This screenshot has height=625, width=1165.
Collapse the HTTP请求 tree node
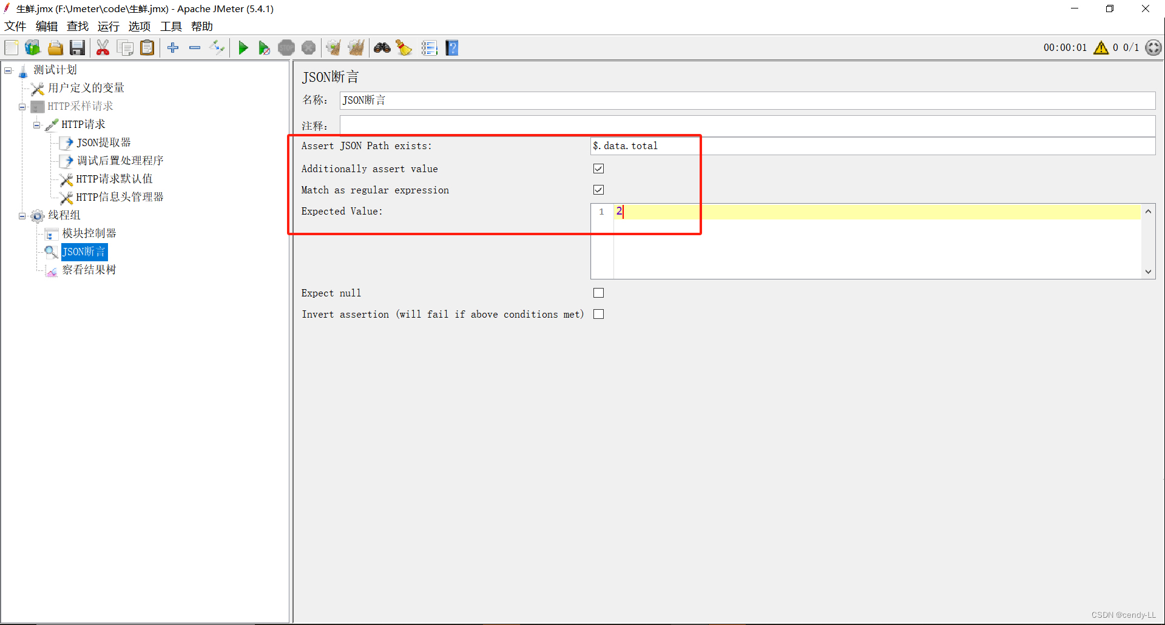click(x=37, y=125)
